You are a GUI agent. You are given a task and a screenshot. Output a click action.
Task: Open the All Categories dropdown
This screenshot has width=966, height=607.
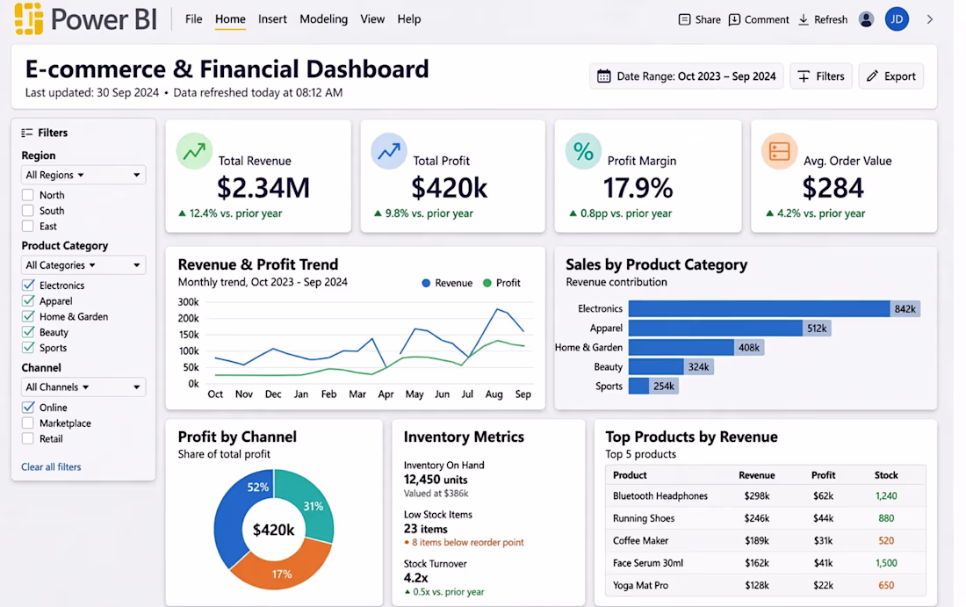(83, 265)
